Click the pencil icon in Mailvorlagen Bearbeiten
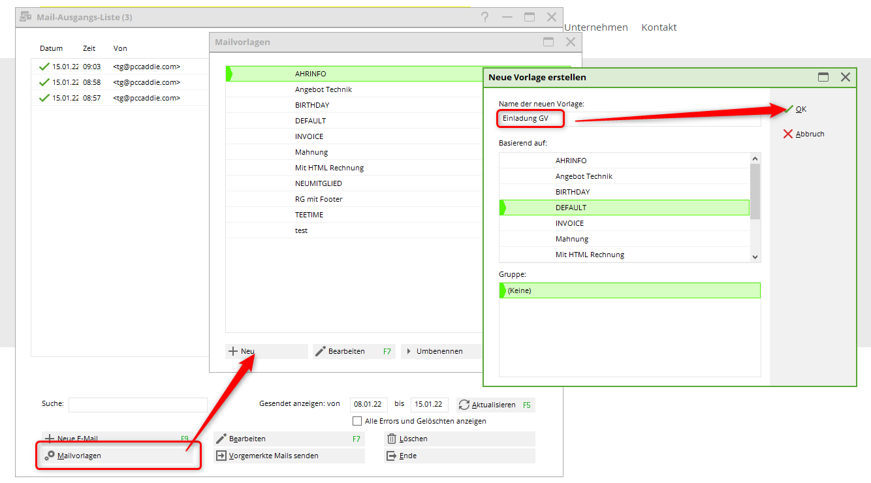This screenshot has height=483, width=871. (x=320, y=351)
